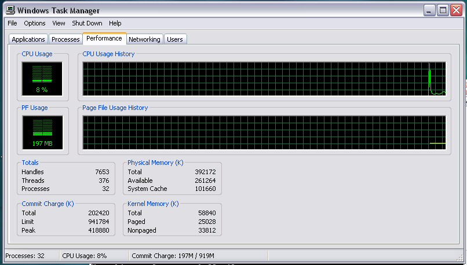Open the File menu
Image resolution: width=467 pixels, height=265 pixels.
click(x=12, y=23)
